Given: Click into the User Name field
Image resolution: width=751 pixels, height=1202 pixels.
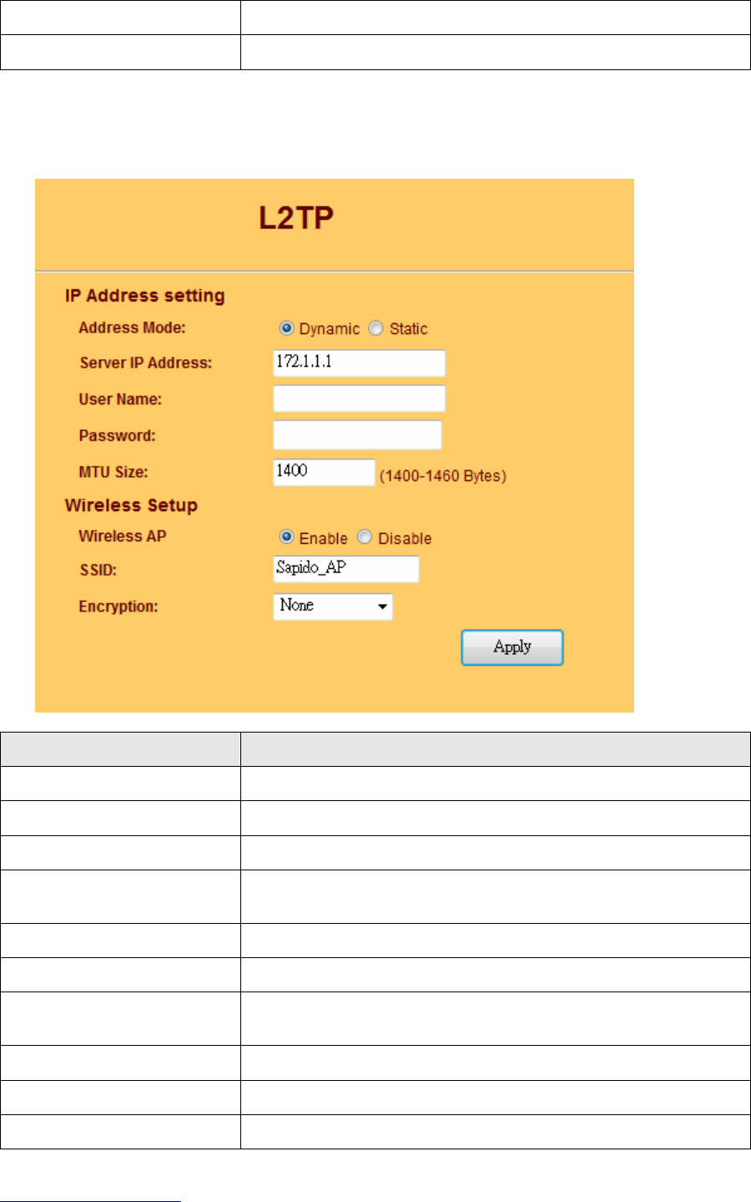Looking at the screenshot, I should [360, 398].
